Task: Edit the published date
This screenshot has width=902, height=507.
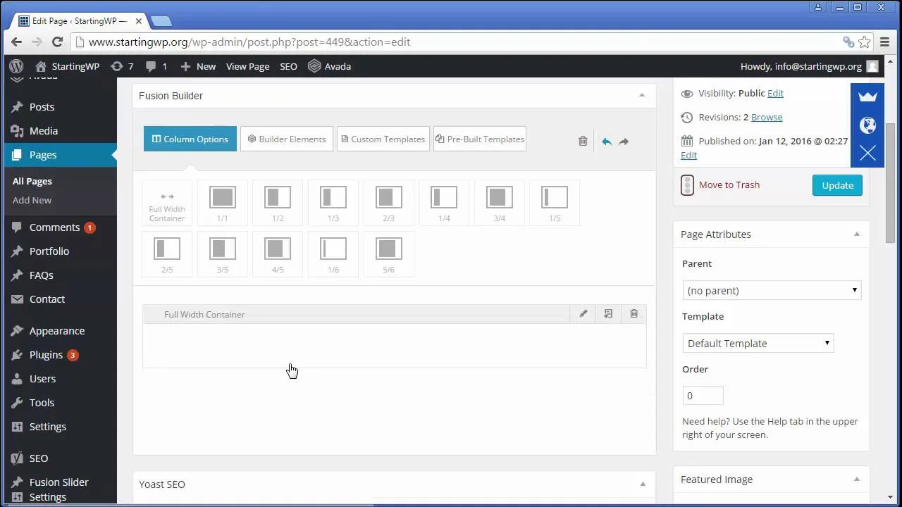Action: 688,155
